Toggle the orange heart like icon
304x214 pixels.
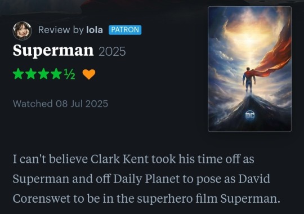pos(89,74)
